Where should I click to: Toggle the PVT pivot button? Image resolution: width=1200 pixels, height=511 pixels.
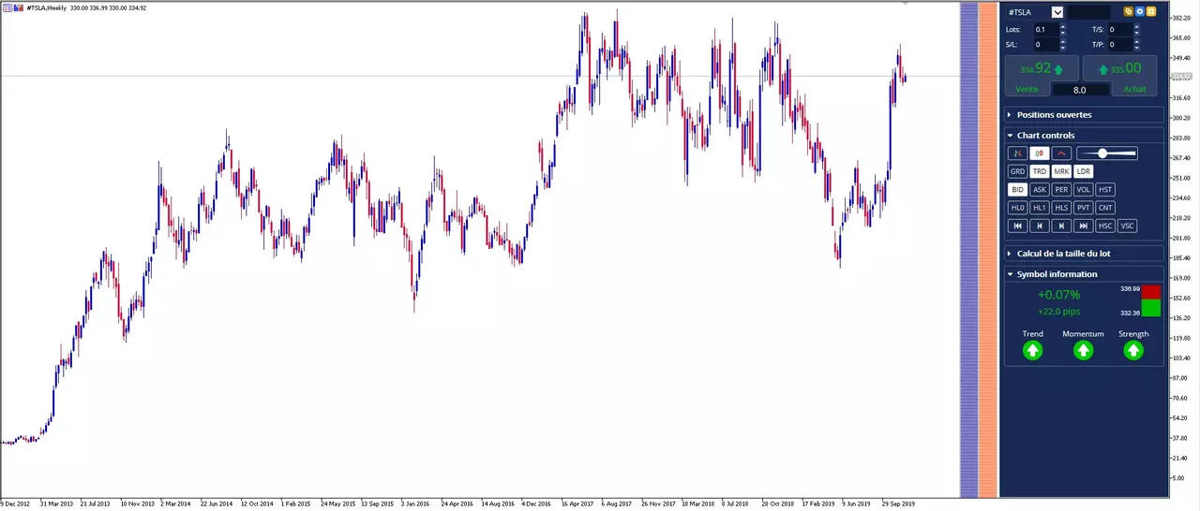[x=1083, y=208]
